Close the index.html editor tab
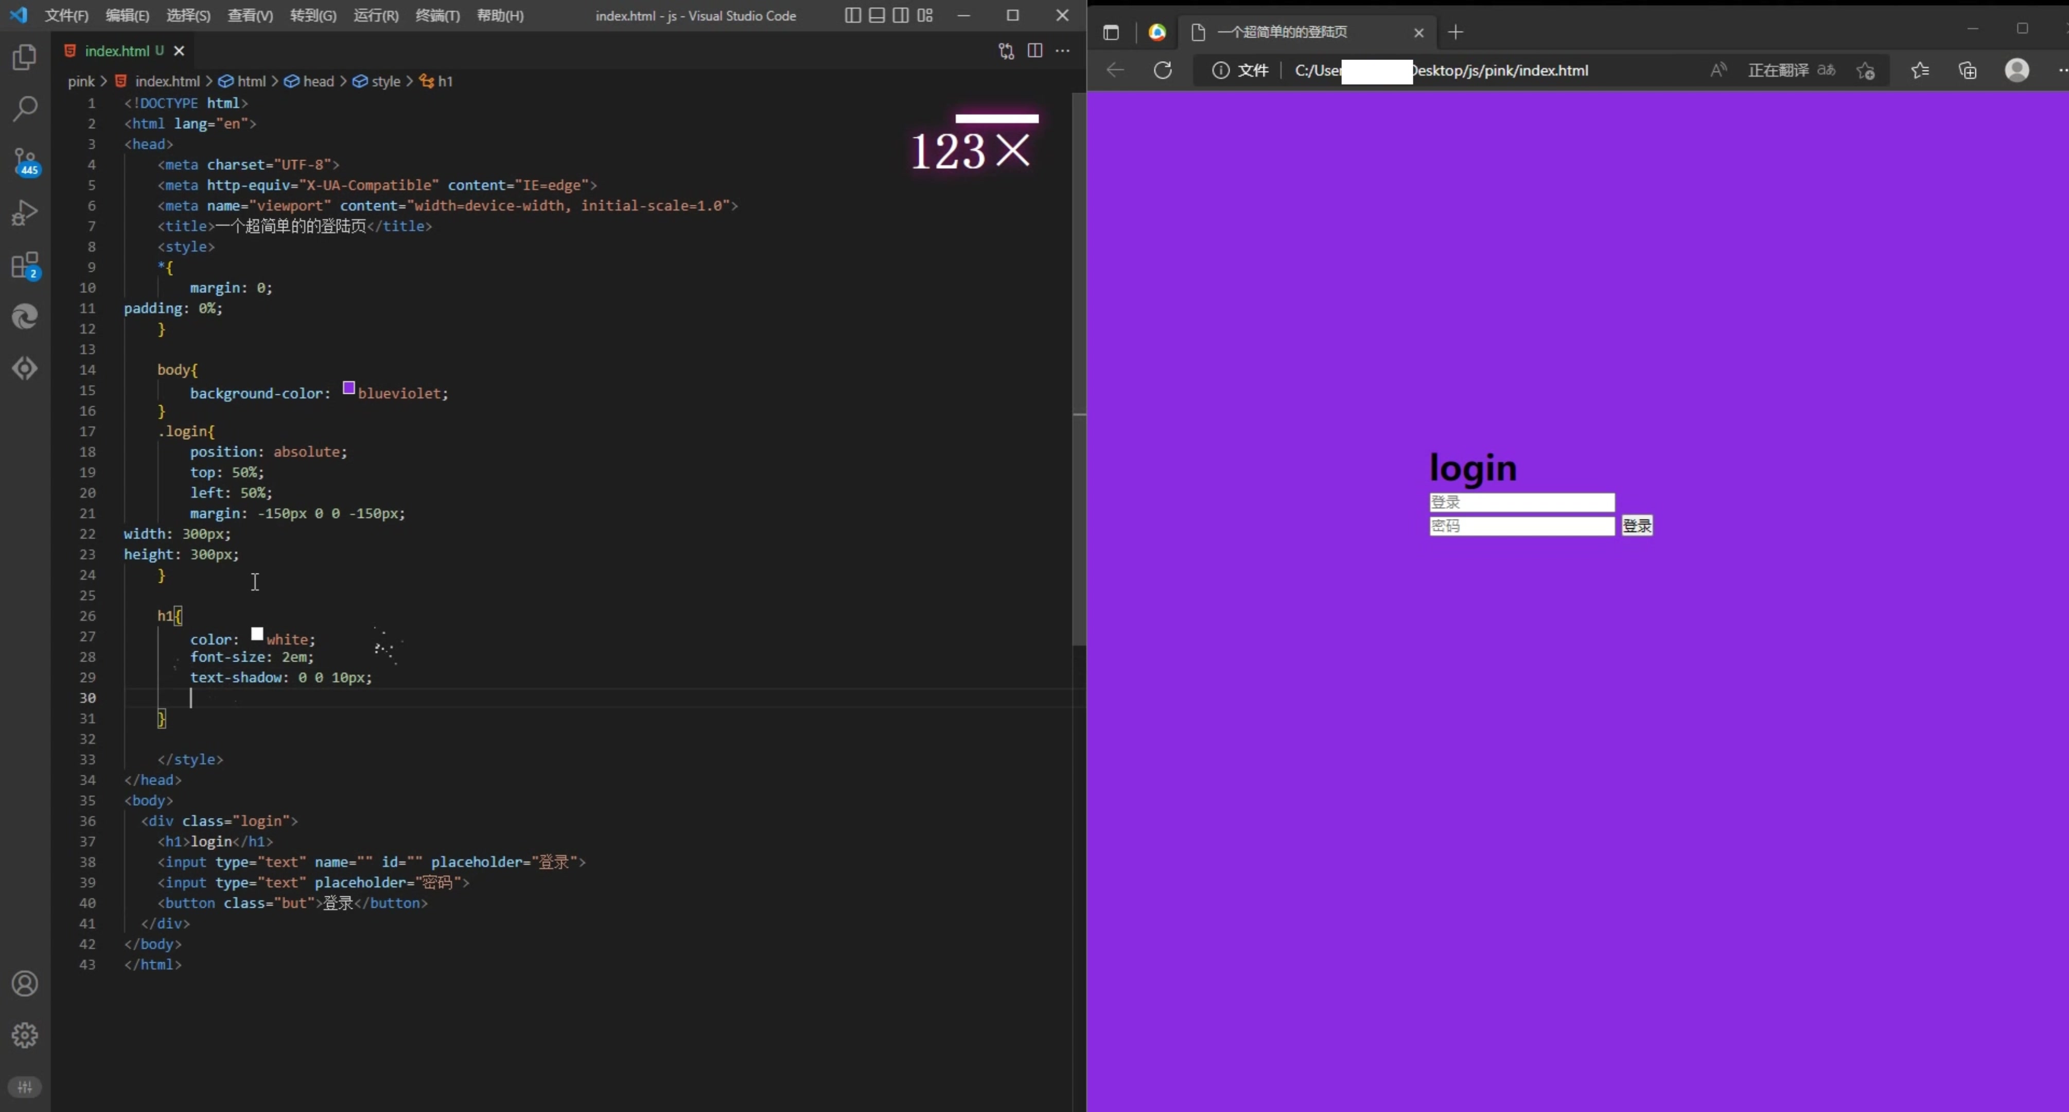The height and width of the screenshot is (1112, 2069). coord(179,50)
